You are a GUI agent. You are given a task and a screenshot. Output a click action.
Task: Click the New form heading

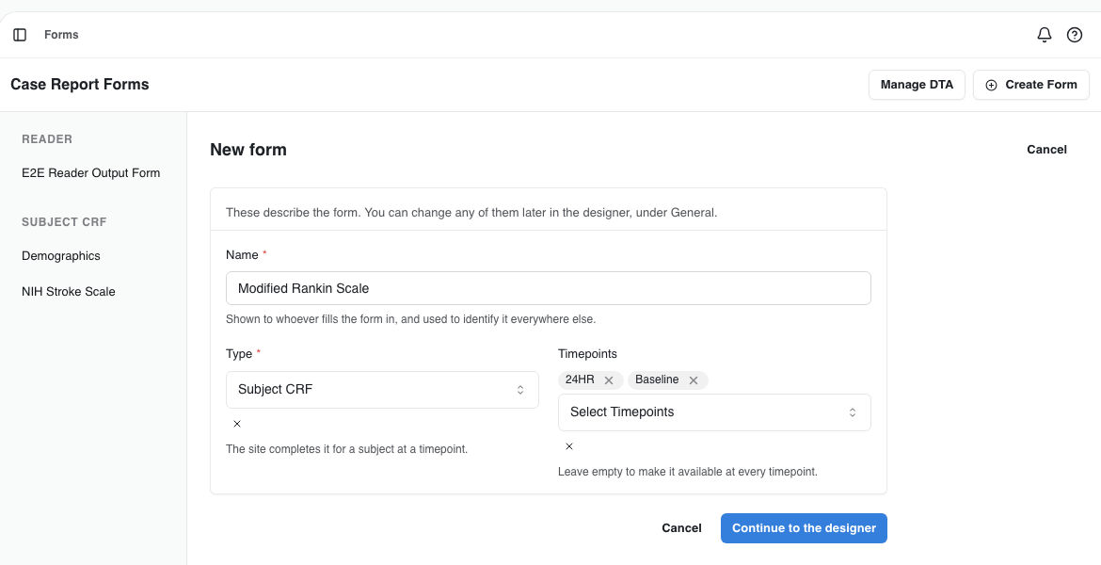coord(247,150)
